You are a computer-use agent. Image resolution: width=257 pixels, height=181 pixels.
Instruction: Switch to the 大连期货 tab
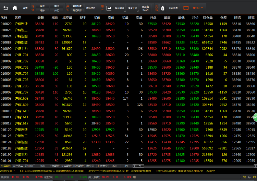pos(66,166)
